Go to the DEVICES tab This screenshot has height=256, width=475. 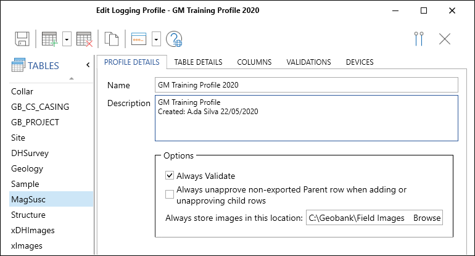pos(360,62)
